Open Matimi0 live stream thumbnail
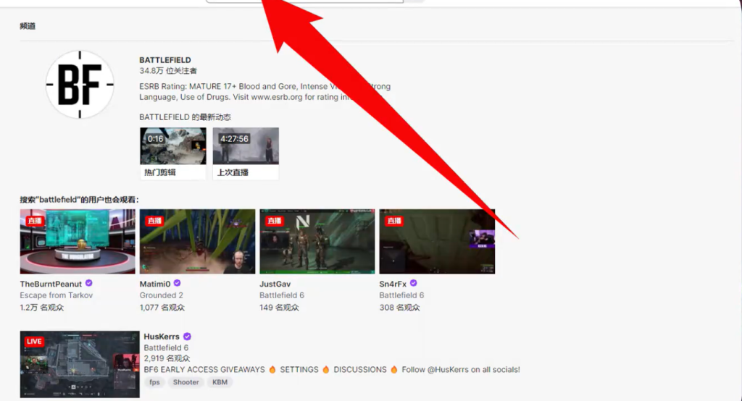This screenshot has height=401, width=742. (x=197, y=242)
